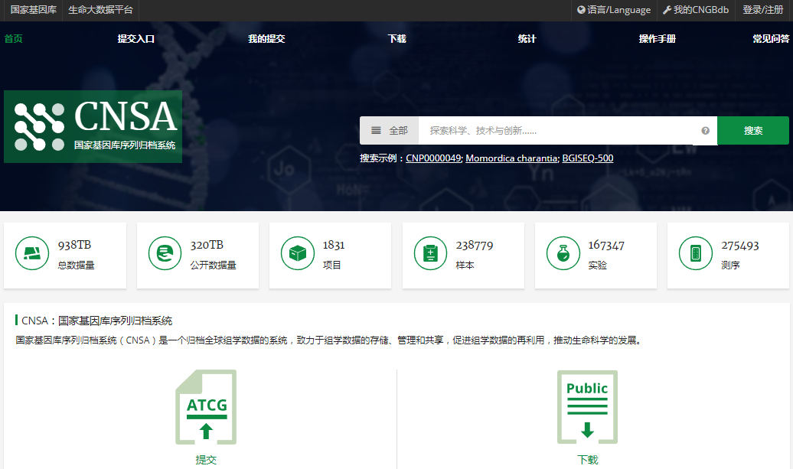Open 我的CNGBdb in top bar

[x=696, y=10]
